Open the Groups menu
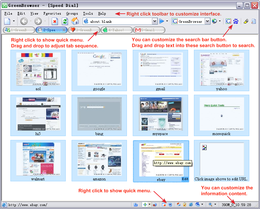 point(72,14)
